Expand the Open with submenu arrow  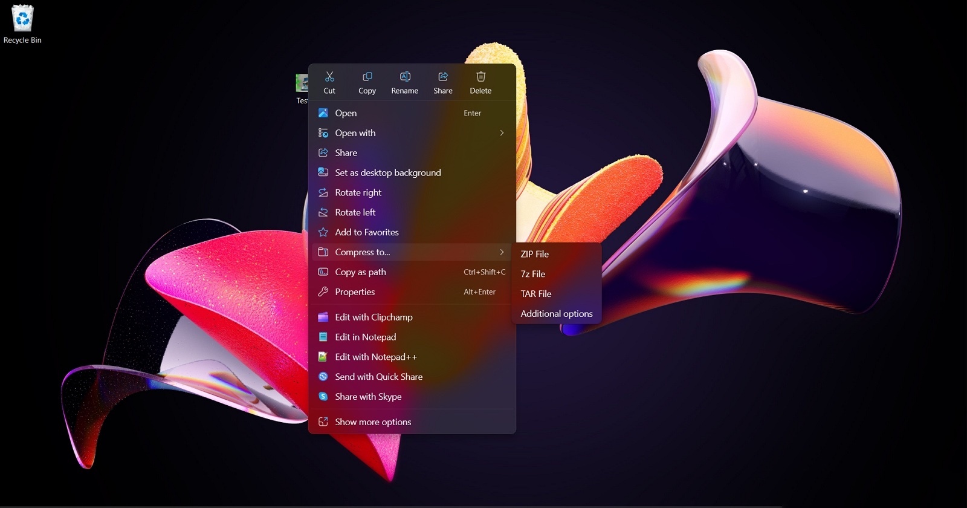point(502,133)
